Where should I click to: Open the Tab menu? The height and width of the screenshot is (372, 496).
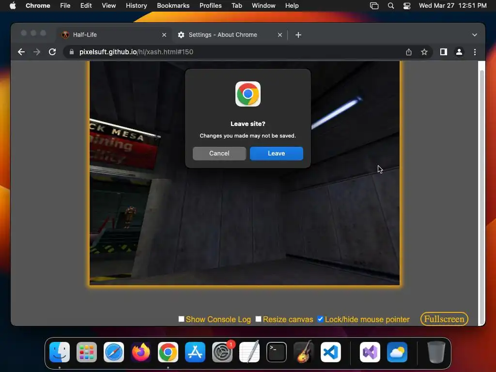236,6
